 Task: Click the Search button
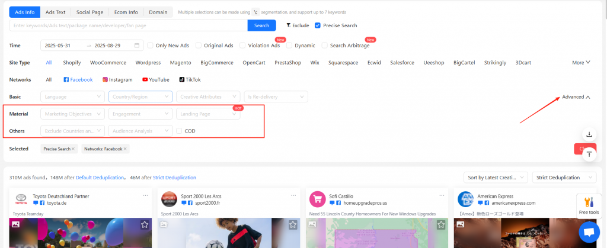(261, 25)
